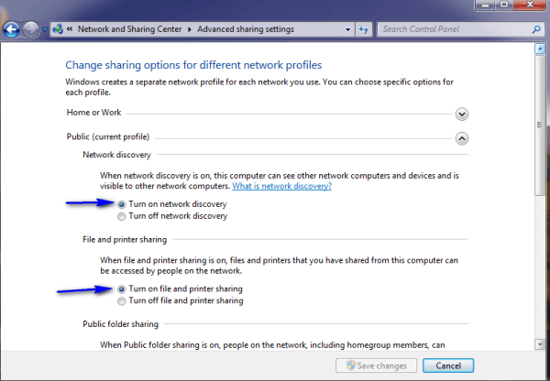Select Turn off network discovery
This screenshot has height=381, width=550.
pos(123,216)
